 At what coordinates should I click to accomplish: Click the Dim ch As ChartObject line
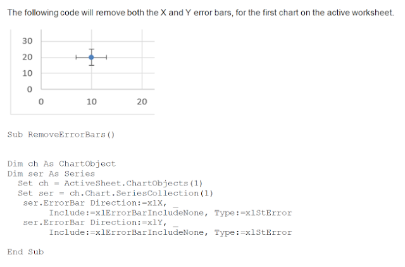click(x=61, y=164)
